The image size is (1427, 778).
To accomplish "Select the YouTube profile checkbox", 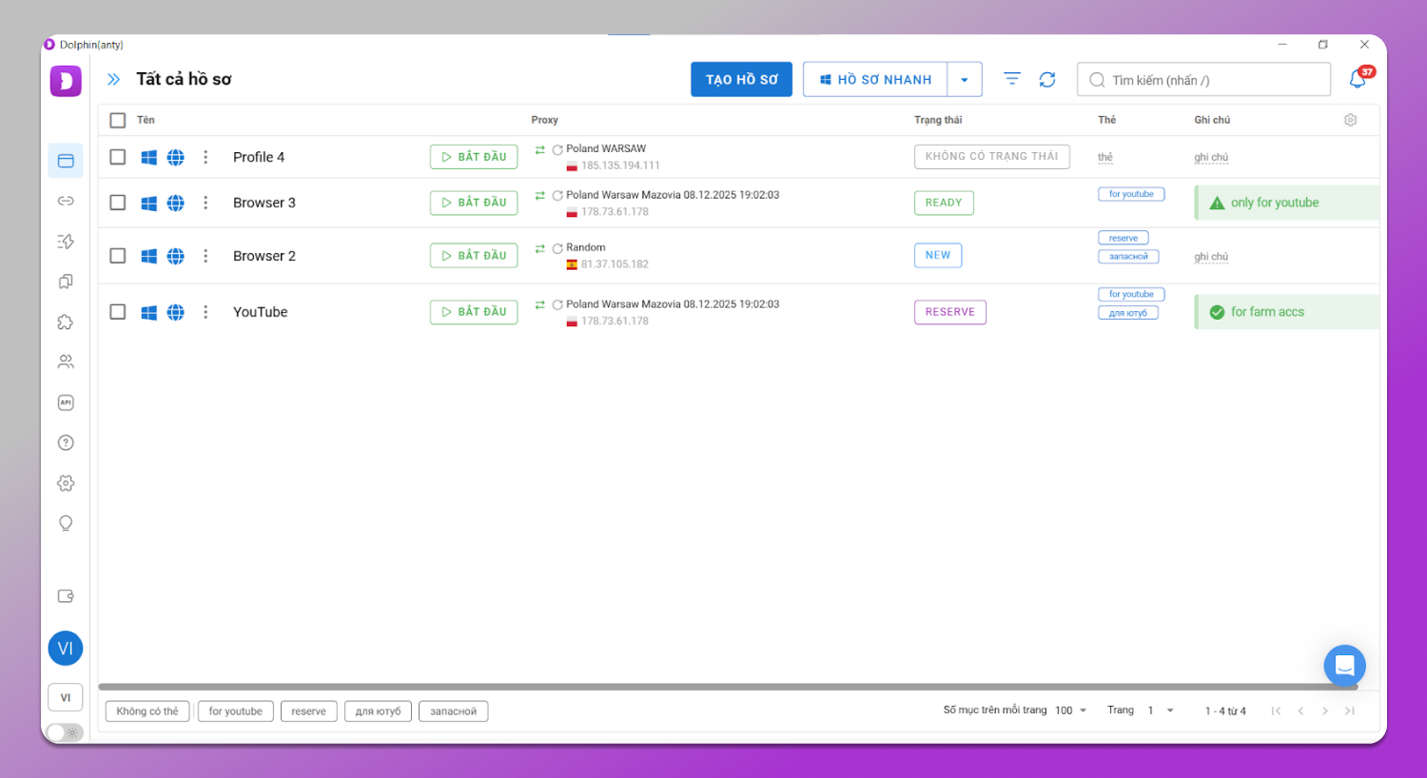I will [x=118, y=312].
